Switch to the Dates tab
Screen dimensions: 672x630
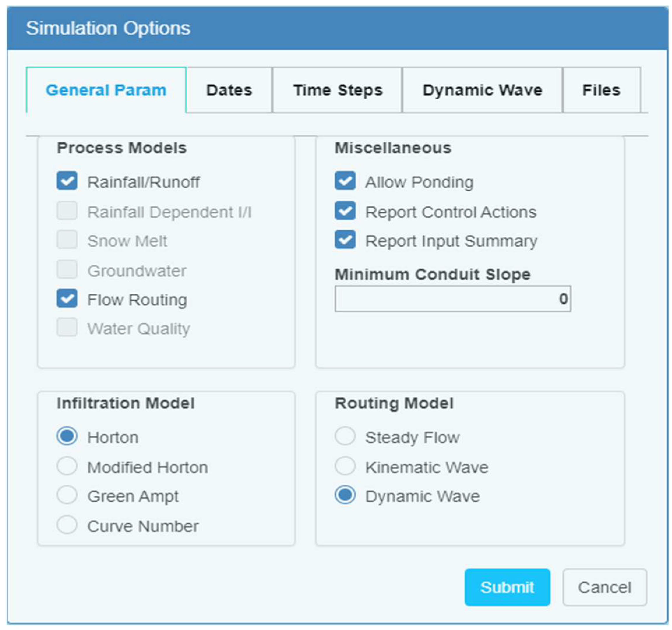[229, 90]
